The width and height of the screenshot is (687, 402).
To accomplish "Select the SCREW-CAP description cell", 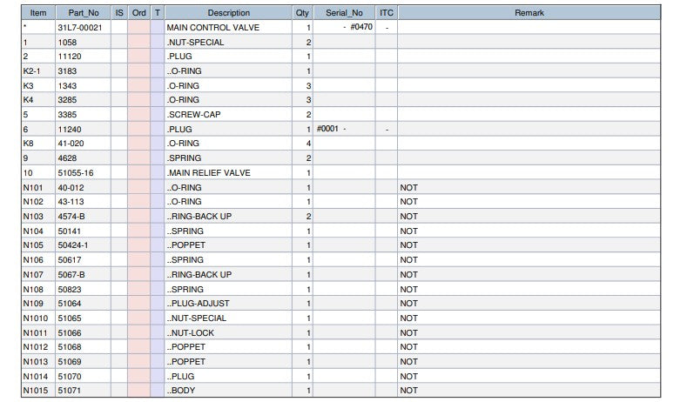I will point(228,114).
